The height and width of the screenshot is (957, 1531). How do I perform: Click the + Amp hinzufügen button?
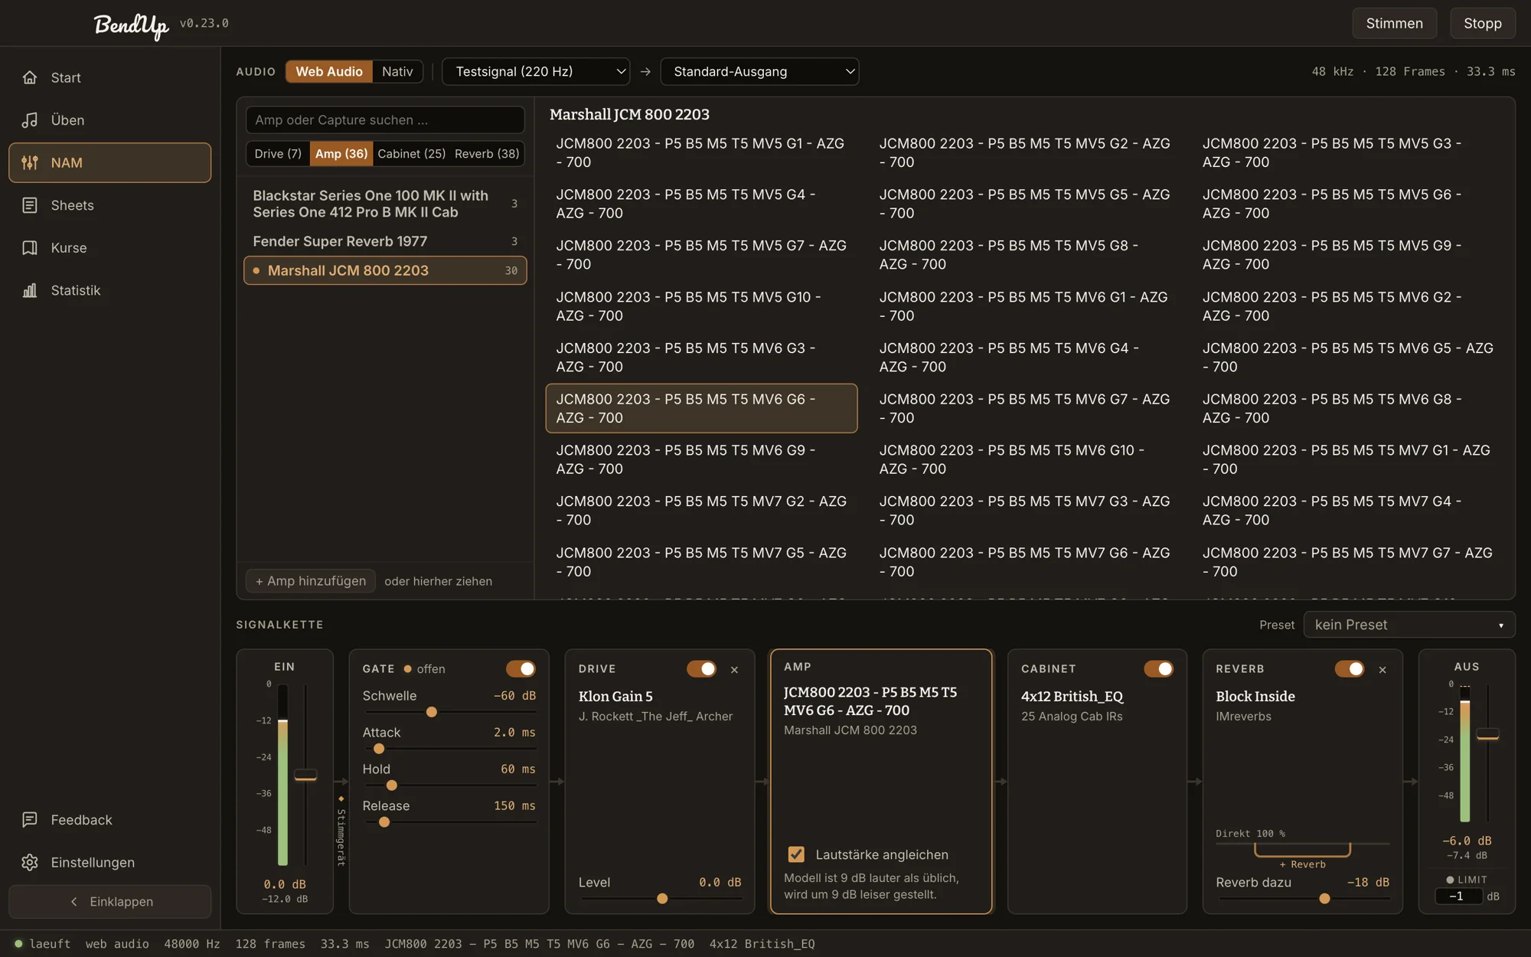310,581
